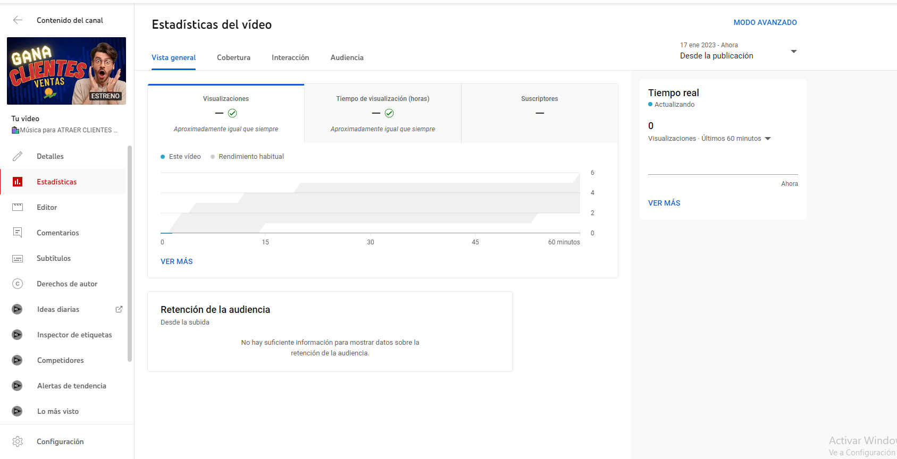Click the video thumbnail marked ESTRENO
The width and height of the screenshot is (897, 459).
(66, 71)
